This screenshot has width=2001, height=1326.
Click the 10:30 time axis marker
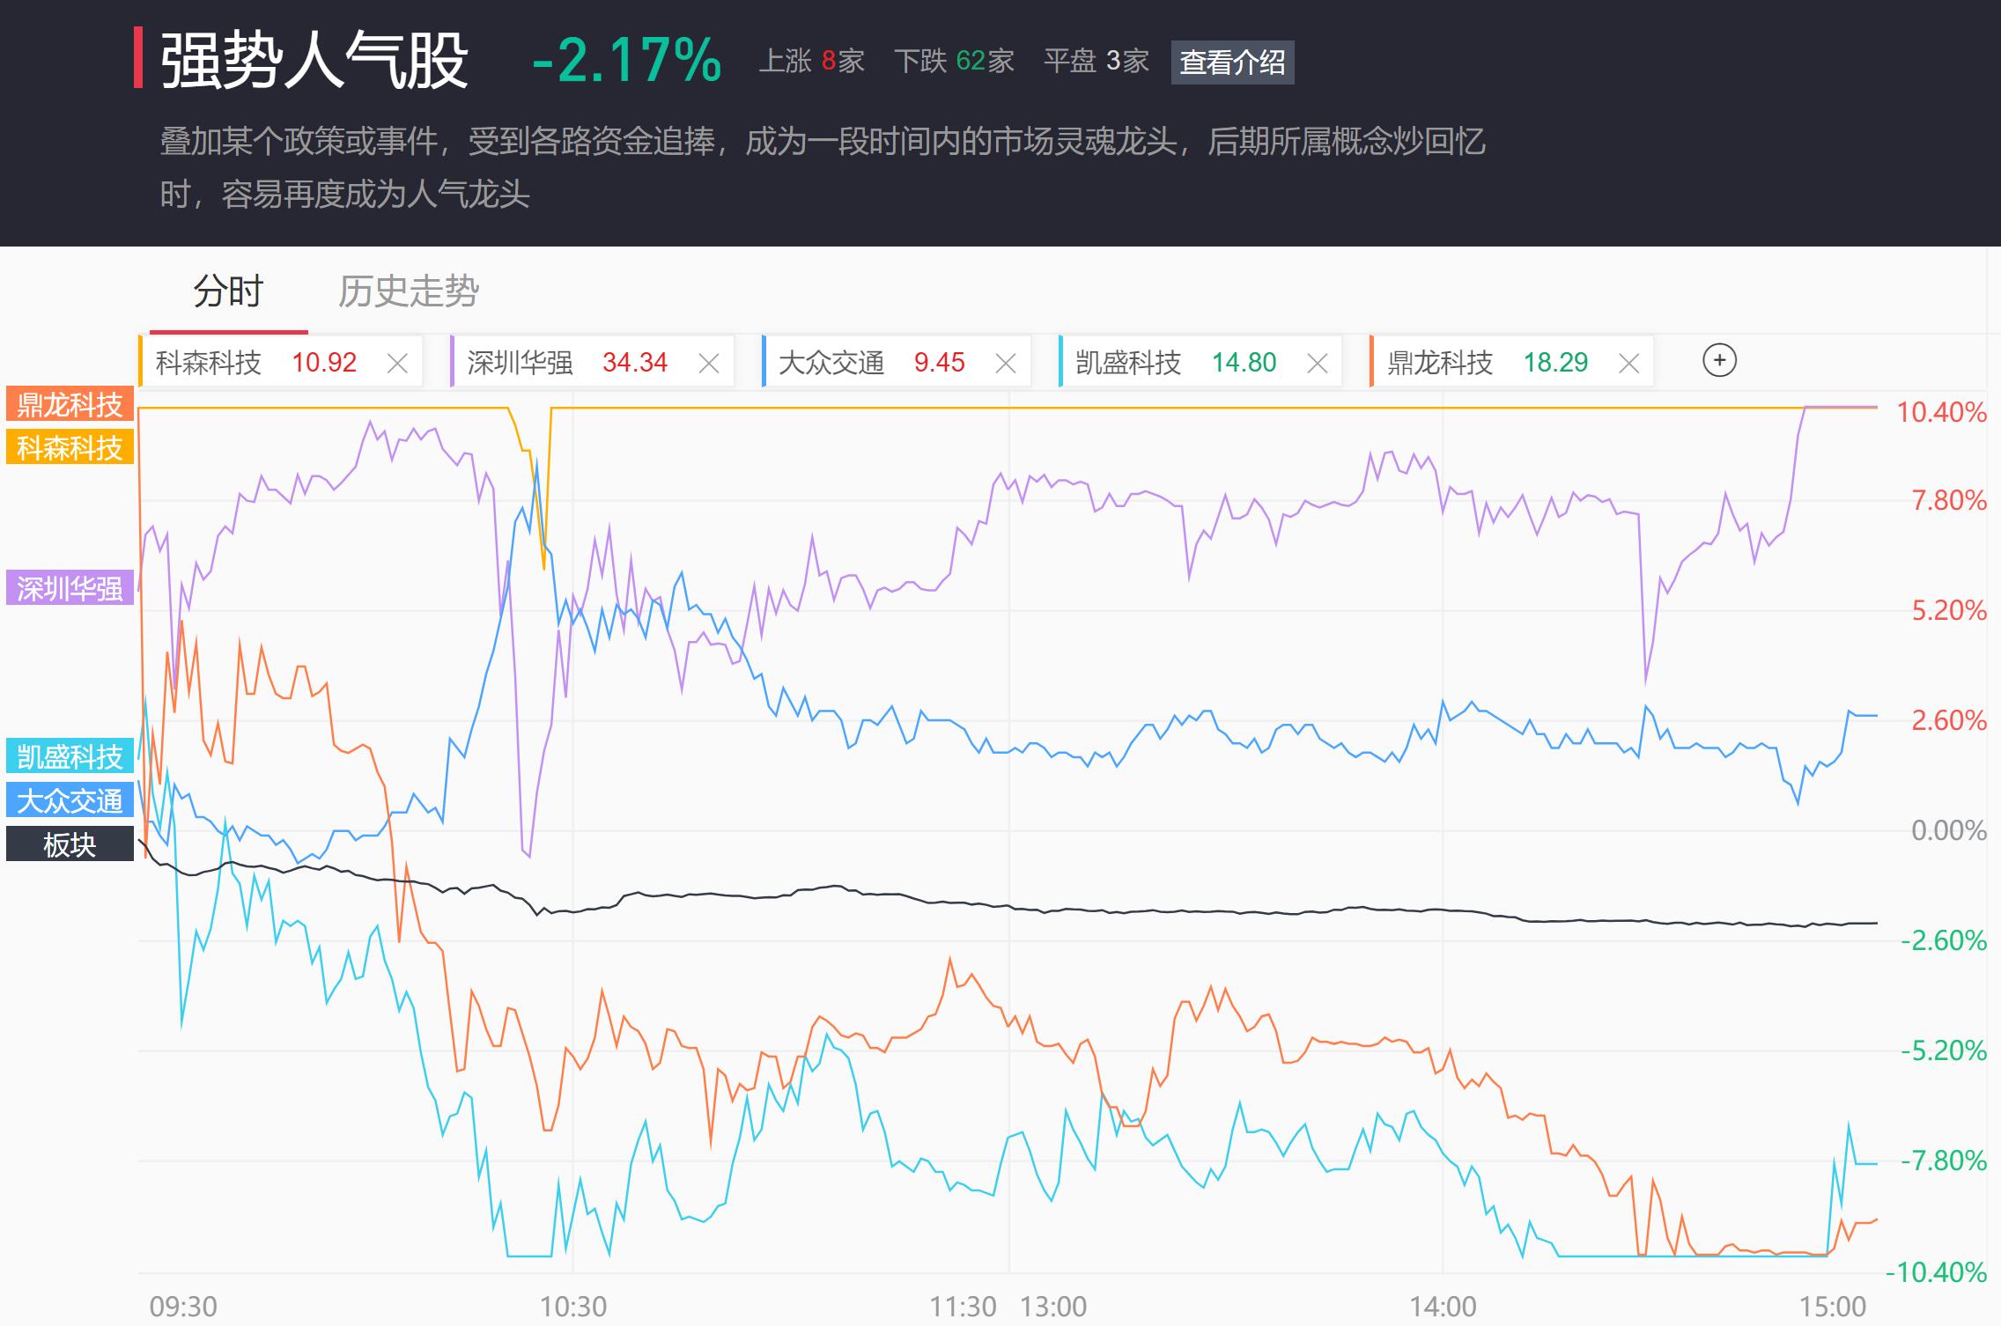pos(573,1306)
